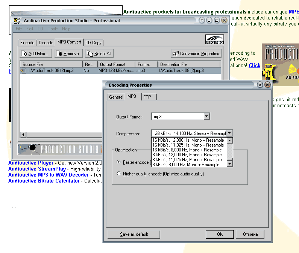Screen dimensions: 299x253
Task: Click the Res... column header
Action: pyautogui.click(x=90, y=64)
